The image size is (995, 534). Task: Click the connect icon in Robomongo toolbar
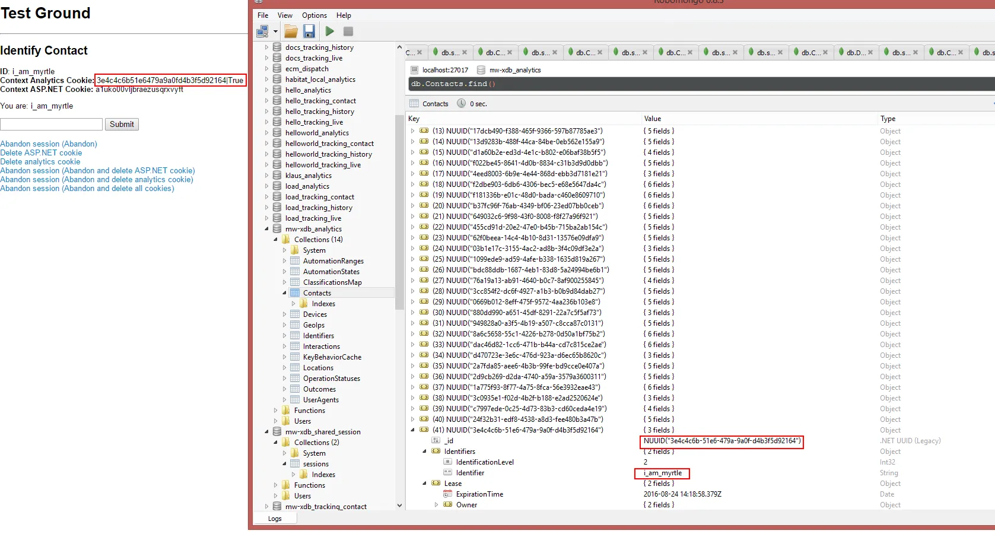262,31
